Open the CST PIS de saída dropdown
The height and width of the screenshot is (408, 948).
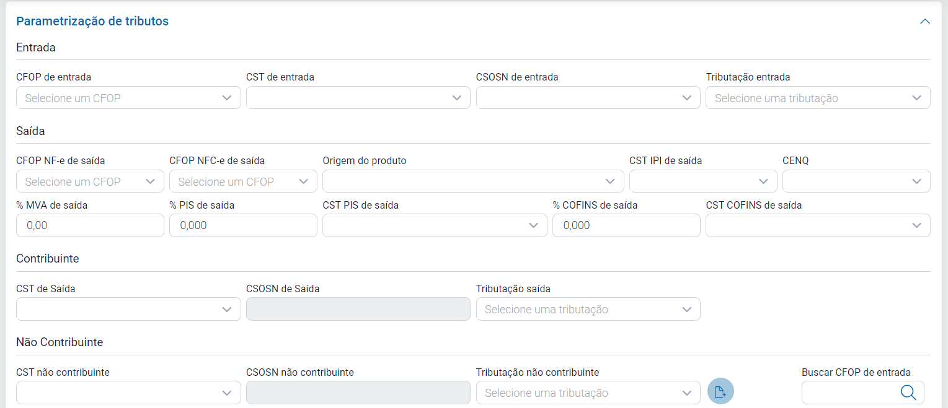(435, 225)
